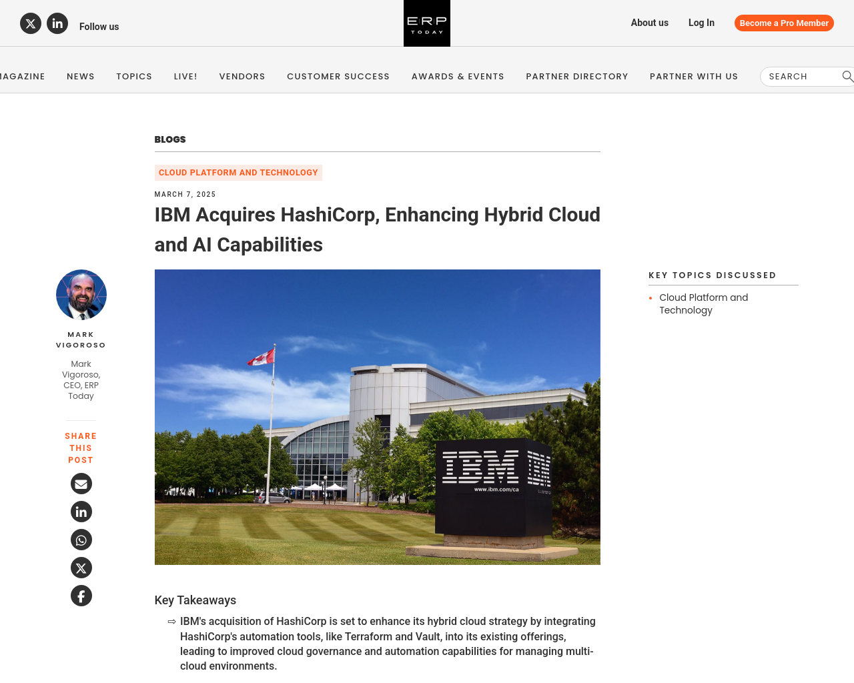Click the About us link
Screen dimensions: 854x683
point(650,23)
